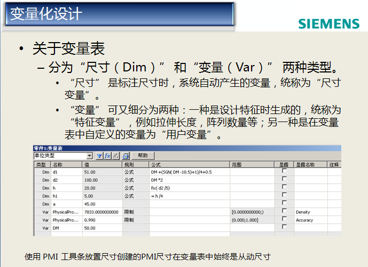Click formula DM+(SGN(DM-10.5)+1)/4+0.5
This screenshot has height=267, width=368.
coord(190,172)
